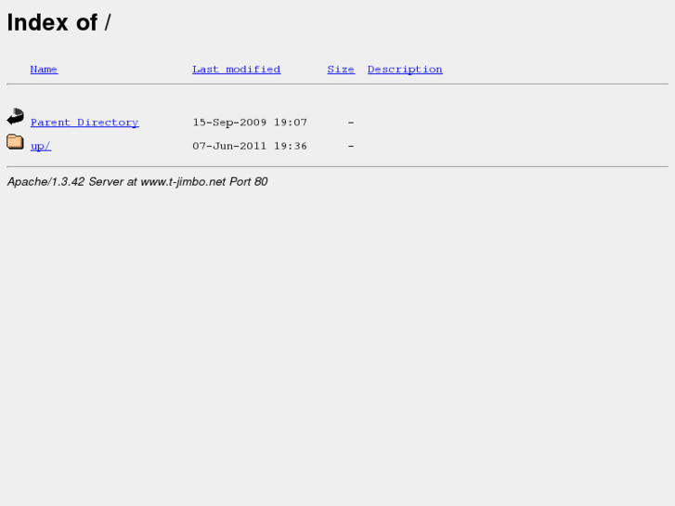The width and height of the screenshot is (675, 506).
Task: Click the horizontal rule above the server signature
Action: point(338,166)
